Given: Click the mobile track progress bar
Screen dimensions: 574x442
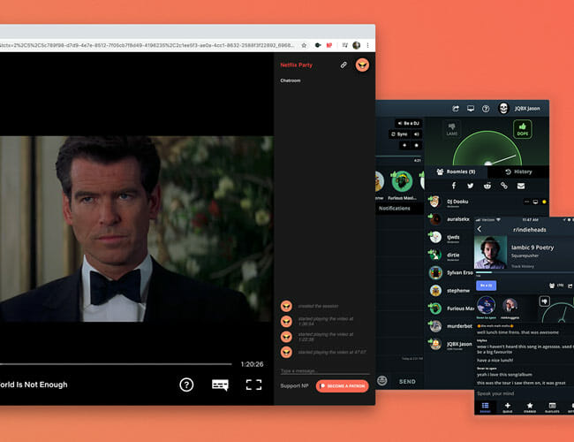Looking at the screenshot, I should coord(525,272).
